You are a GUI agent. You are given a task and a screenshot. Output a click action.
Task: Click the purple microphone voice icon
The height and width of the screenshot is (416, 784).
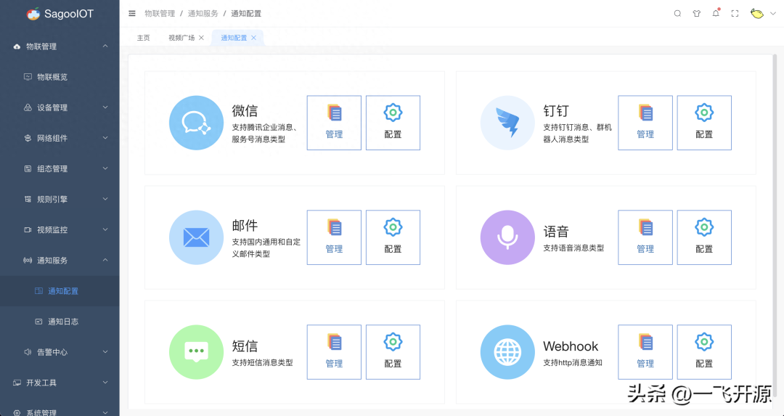(507, 237)
